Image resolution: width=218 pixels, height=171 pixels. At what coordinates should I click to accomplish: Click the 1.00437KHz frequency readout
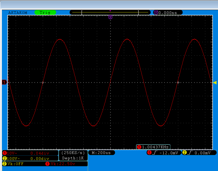coord(156,147)
